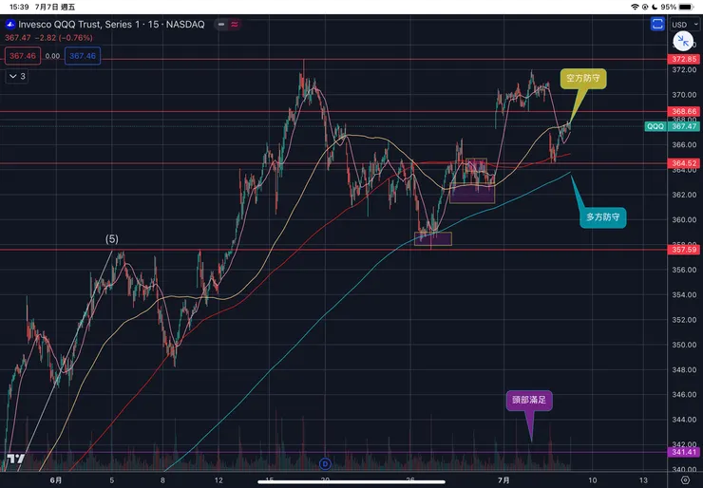Click the QQQ 367.47 current price label
Image resolution: width=703 pixels, height=488 pixels.
pos(672,126)
